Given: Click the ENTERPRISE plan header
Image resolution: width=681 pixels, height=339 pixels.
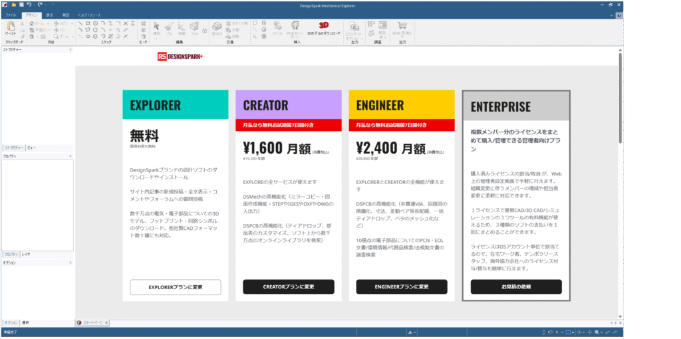Looking at the screenshot, I should (516, 106).
